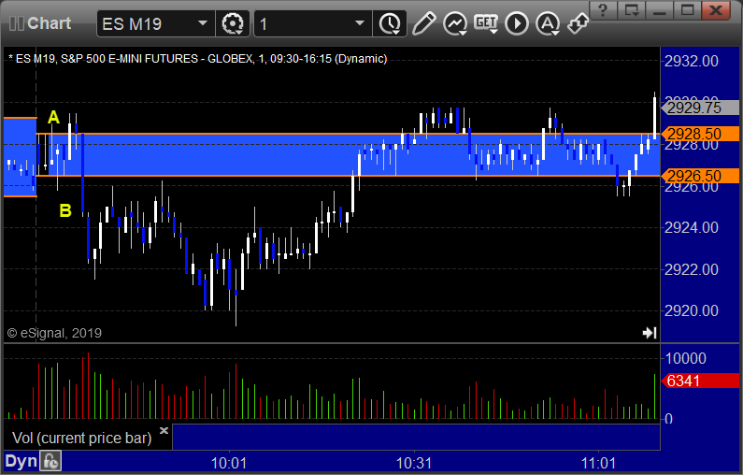The image size is (743, 475).
Task: Close the Vol study pane
Action: coord(164,430)
